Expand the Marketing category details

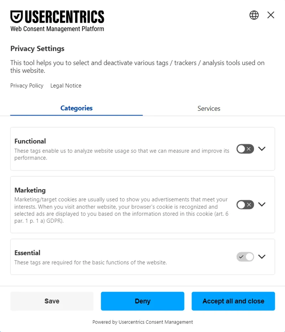262,204
